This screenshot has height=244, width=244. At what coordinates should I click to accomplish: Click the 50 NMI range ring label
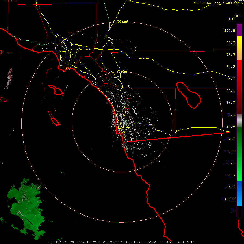pyautogui.click(x=122, y=72)
